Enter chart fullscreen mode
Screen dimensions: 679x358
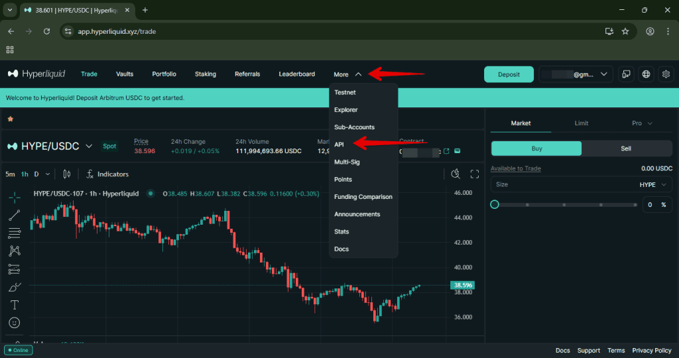tap(475, 174)
